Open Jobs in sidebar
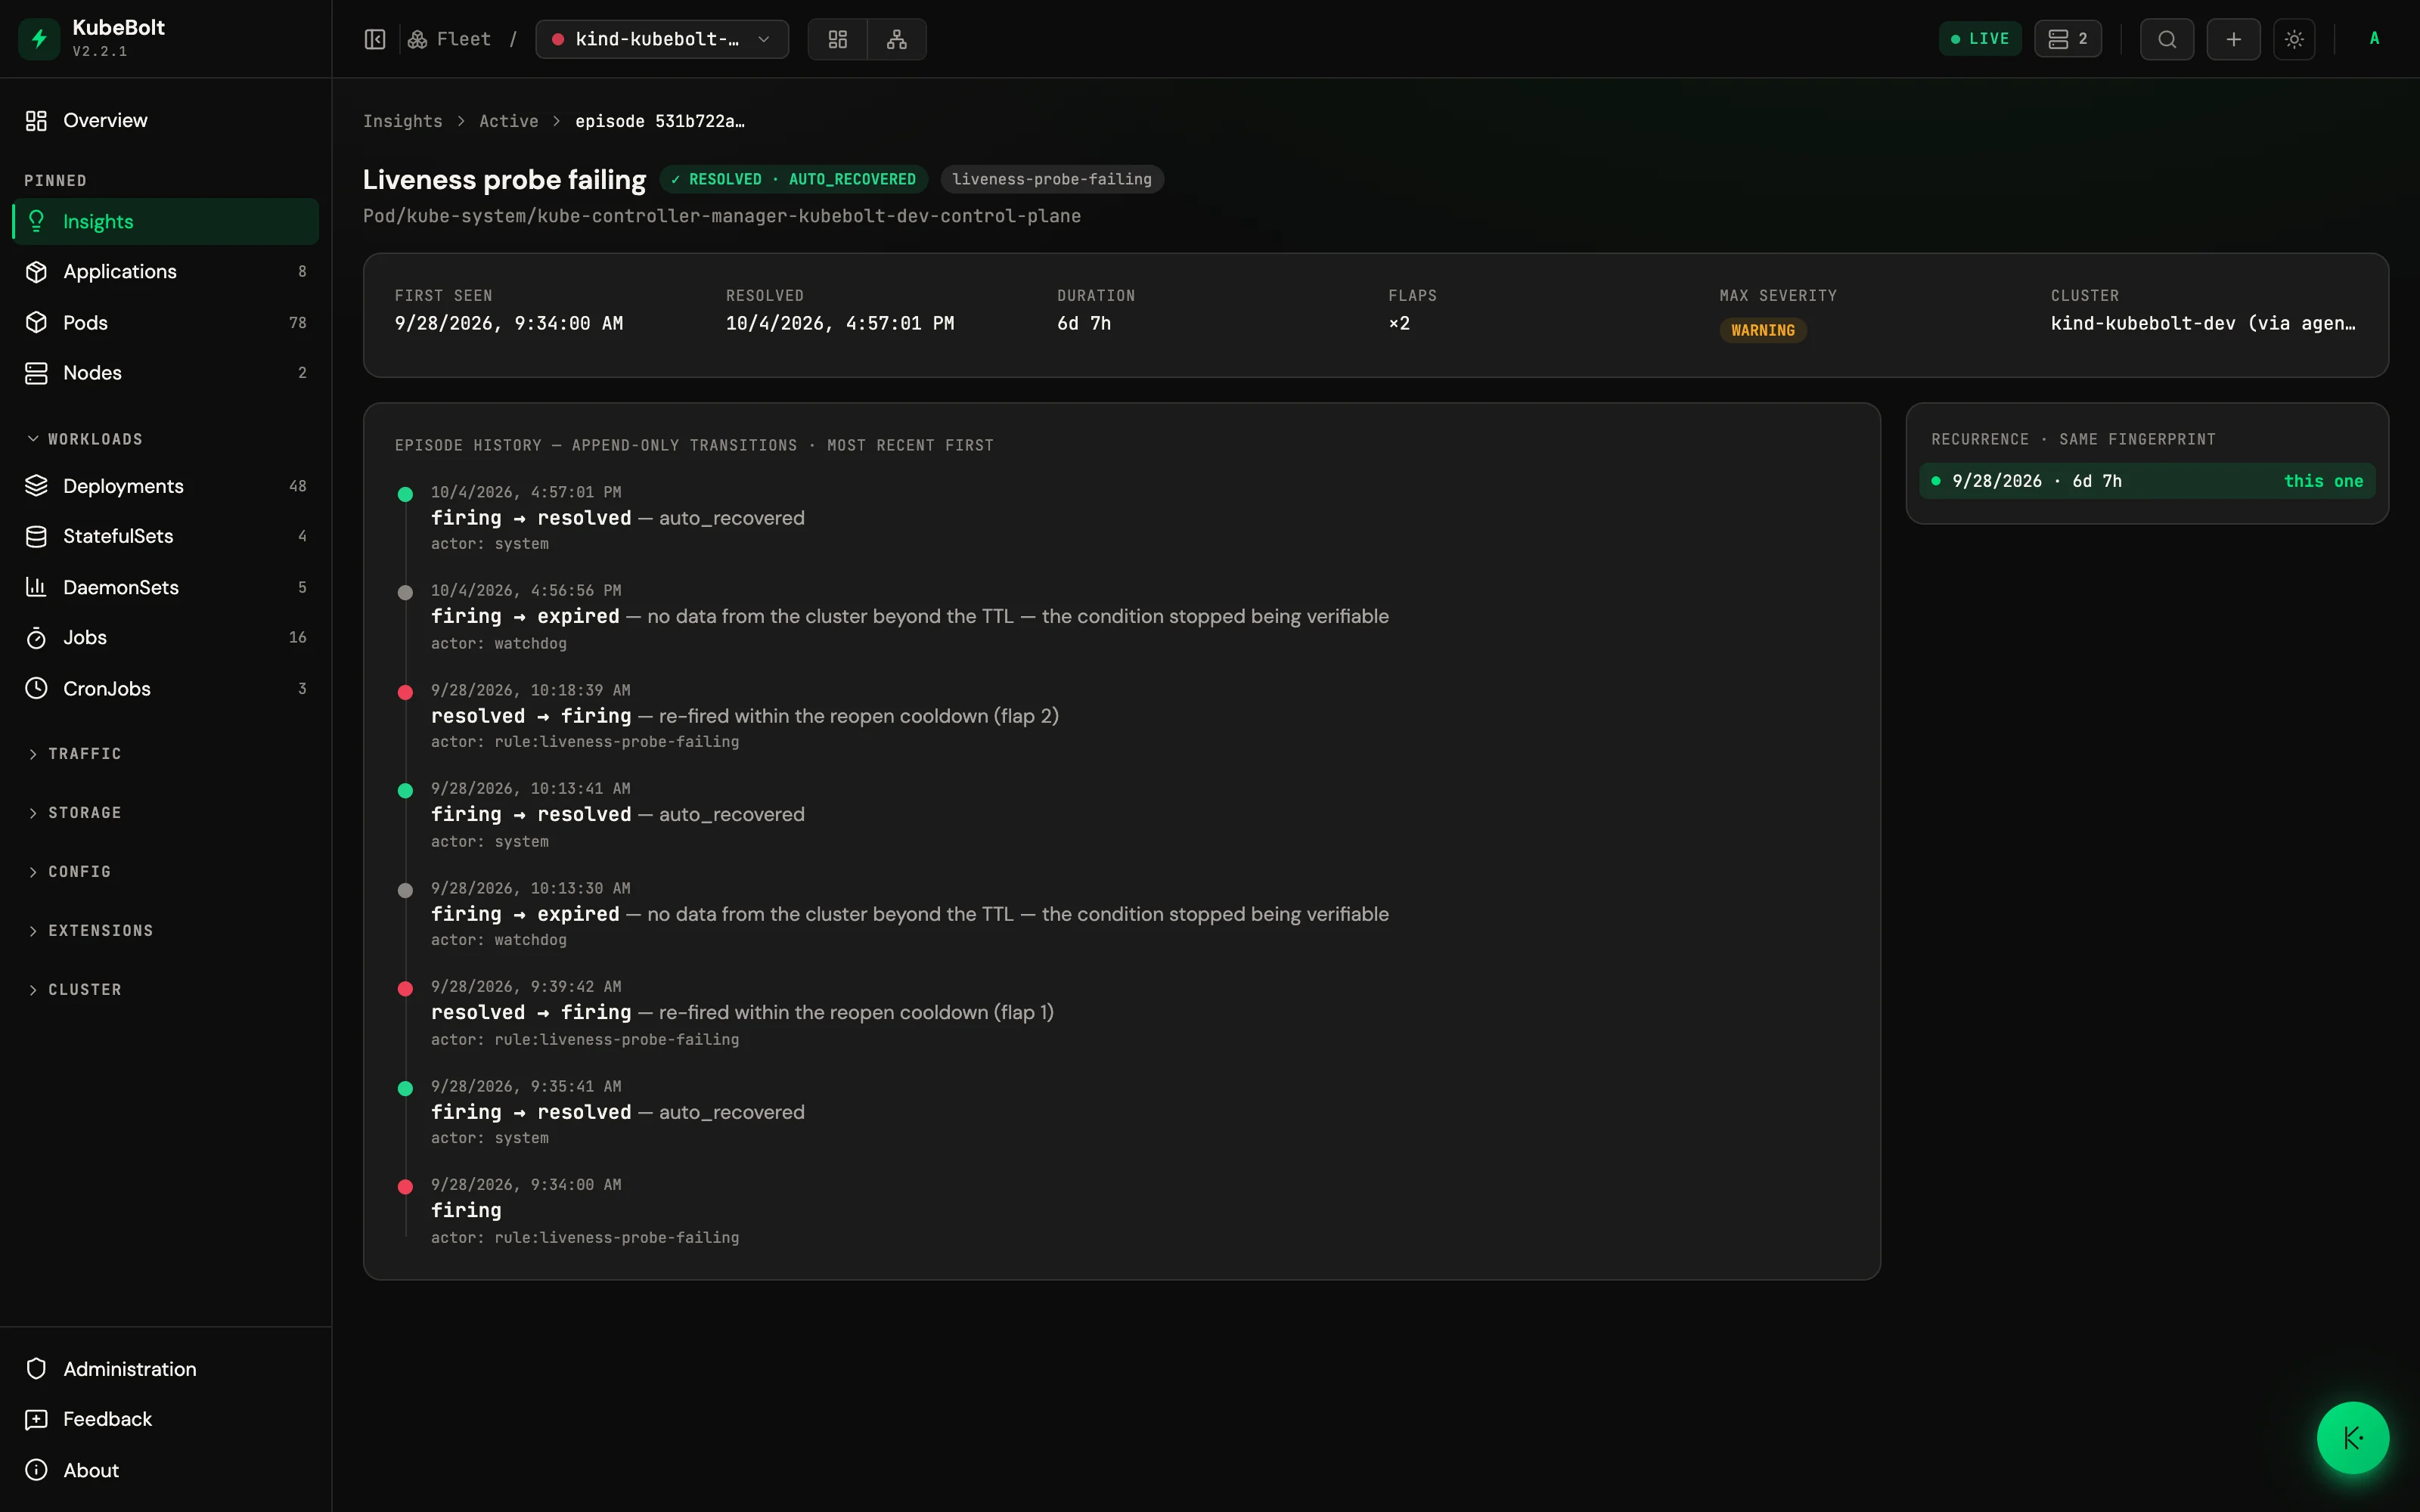 point(165,637)
